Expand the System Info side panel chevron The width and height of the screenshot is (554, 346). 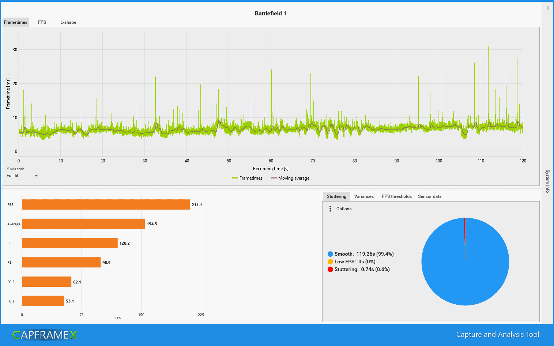[547, 8]
